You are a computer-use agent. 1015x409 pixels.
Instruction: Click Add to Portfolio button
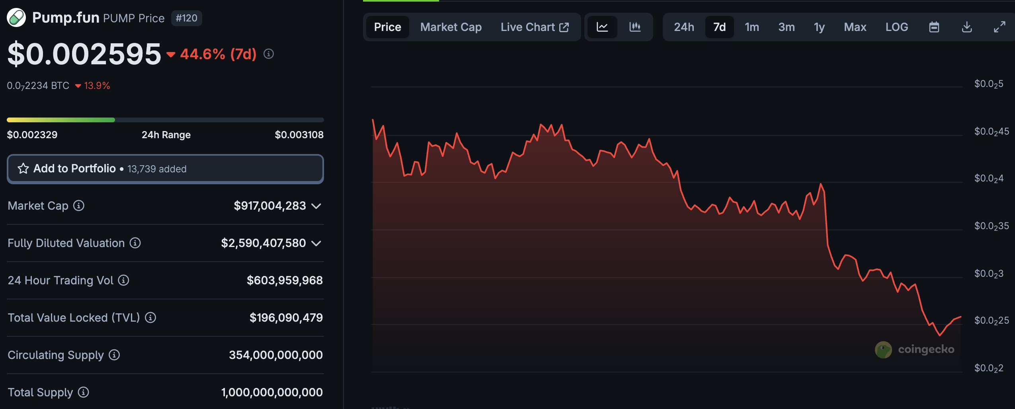click(x=165, y=169)
